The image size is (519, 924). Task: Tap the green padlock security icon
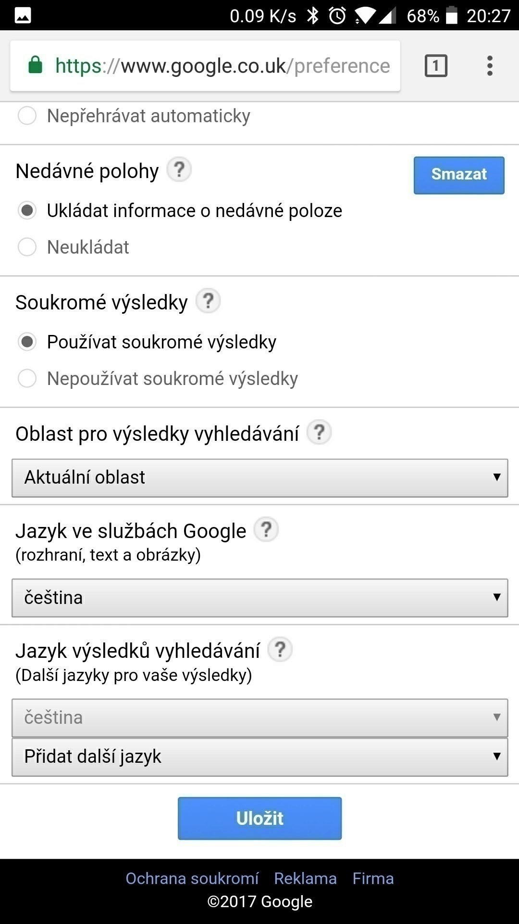[x=36, y=64]
